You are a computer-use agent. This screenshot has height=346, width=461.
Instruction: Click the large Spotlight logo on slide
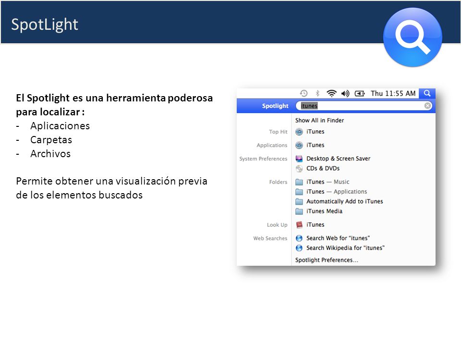412,37
